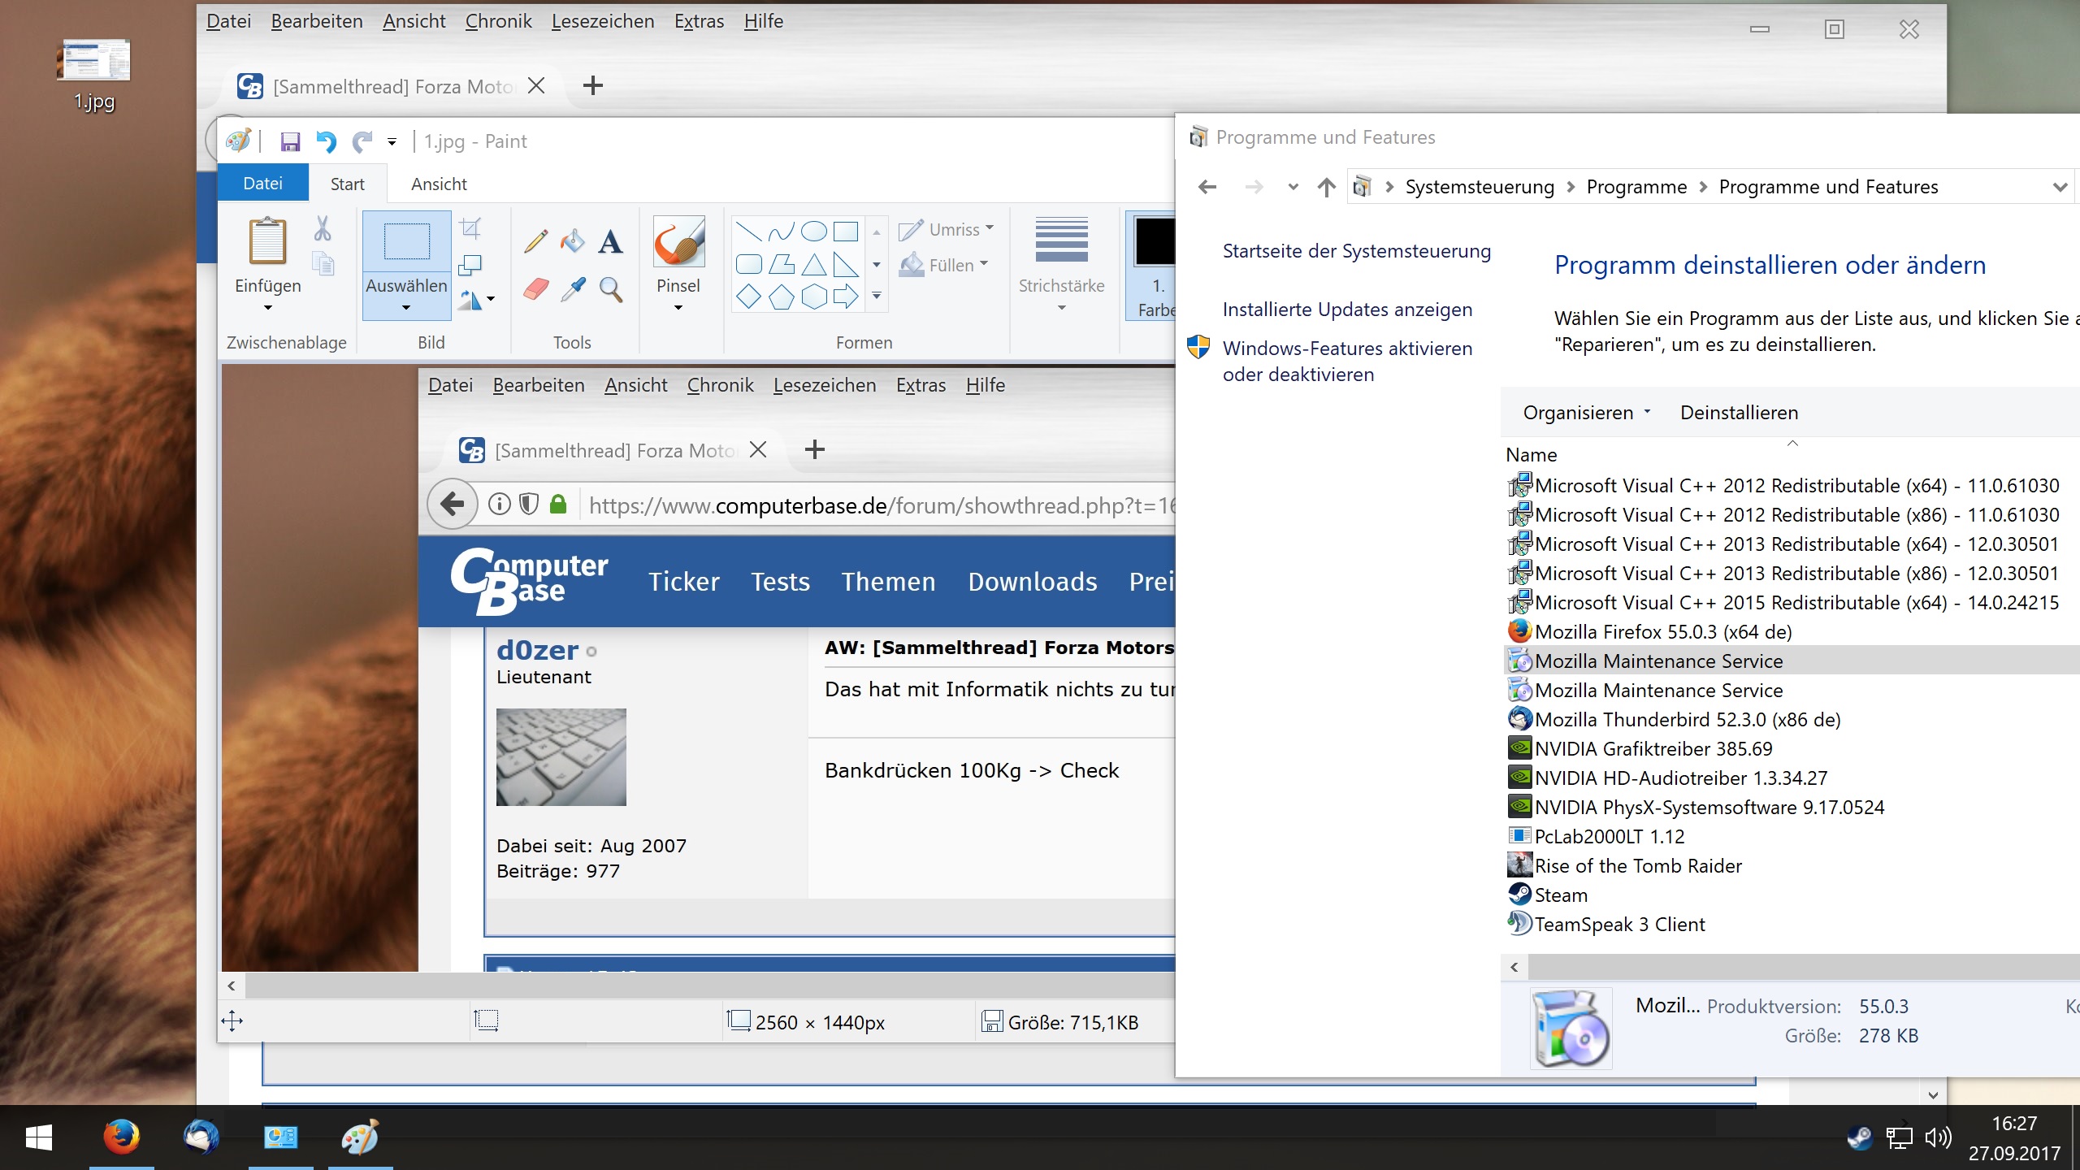Select the black Farbe 1 swatch
Viewport: 2080px width, 1170px height.
(1155, 241)
